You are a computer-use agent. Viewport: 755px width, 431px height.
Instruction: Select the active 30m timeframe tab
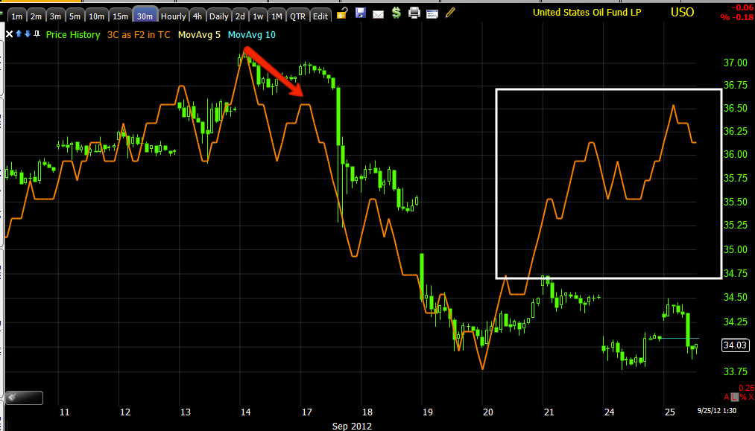click(x=145, y=16)
